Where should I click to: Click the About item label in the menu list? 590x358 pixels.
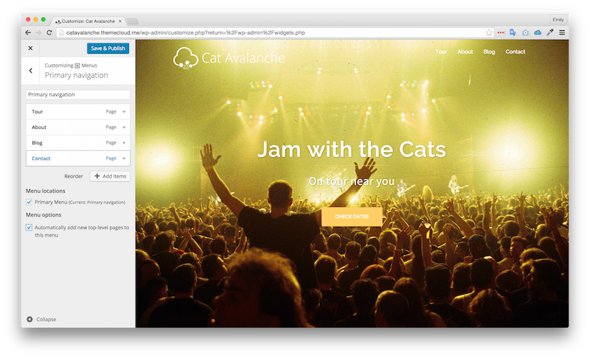click(x=39, y=127)
